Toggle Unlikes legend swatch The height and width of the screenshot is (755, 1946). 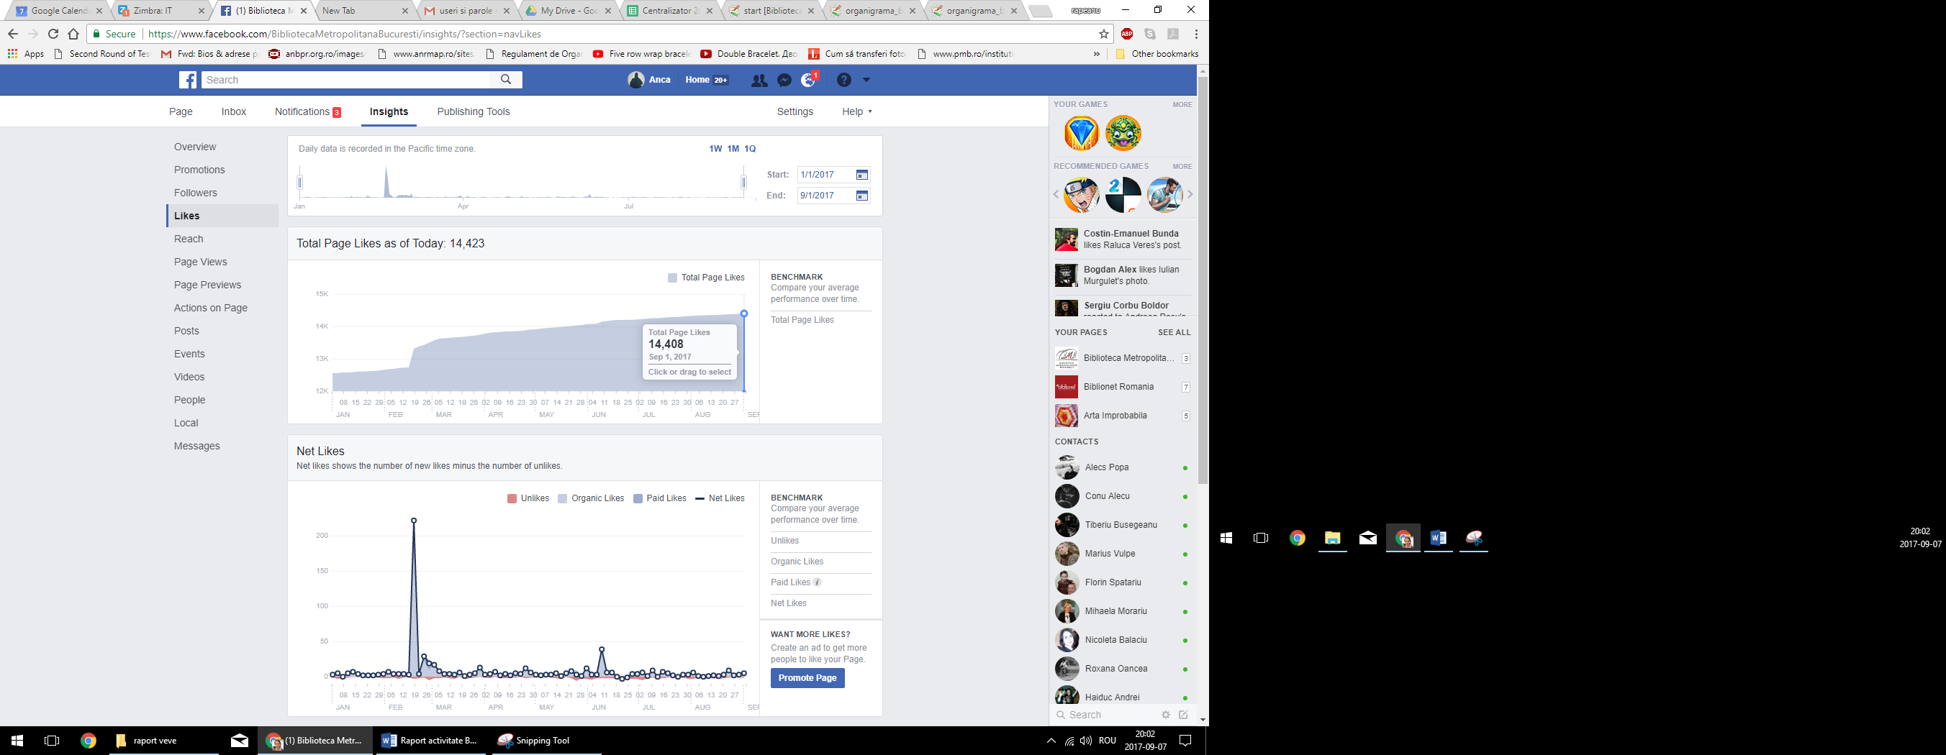point(512,498)
